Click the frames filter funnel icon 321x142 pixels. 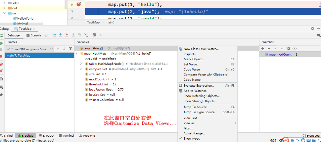coord(70,49)
